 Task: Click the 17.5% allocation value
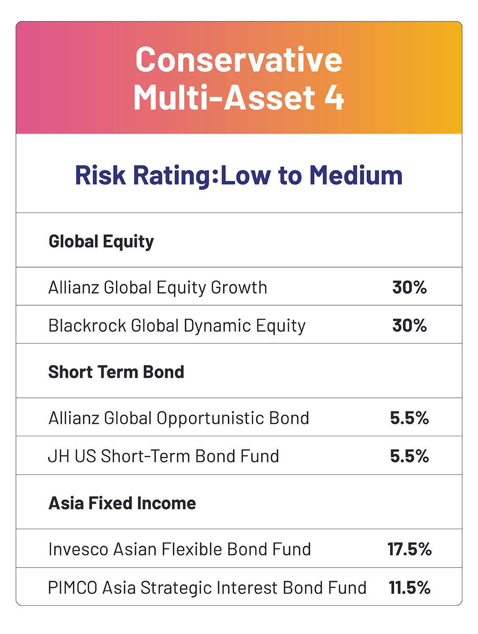[x=410, y=549]
